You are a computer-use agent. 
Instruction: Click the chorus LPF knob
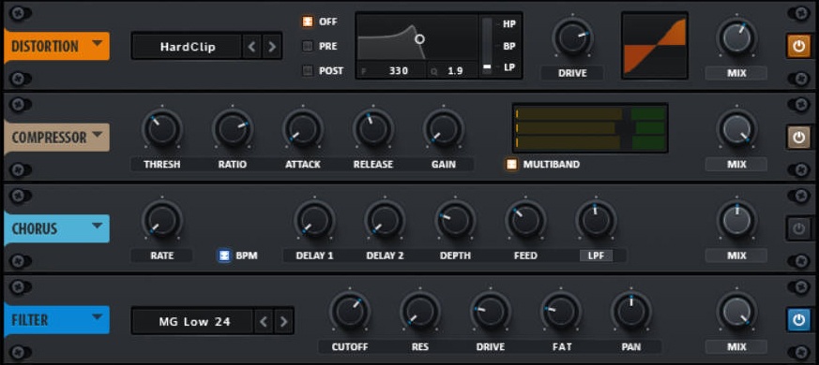point(596,220)
